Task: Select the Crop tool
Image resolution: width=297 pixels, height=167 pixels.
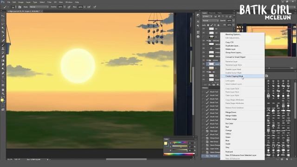Action: (3, 32)
